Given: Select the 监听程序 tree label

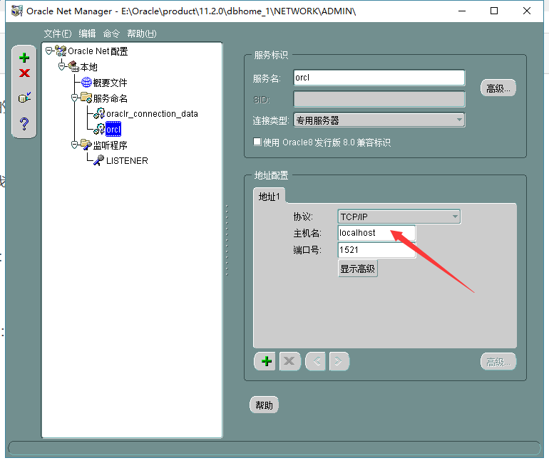Looking at the screenshot, I should coord(110,145).
